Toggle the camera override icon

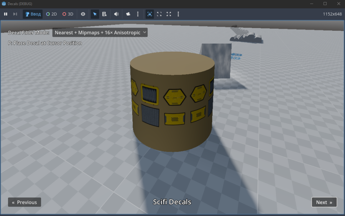(128, 14)
